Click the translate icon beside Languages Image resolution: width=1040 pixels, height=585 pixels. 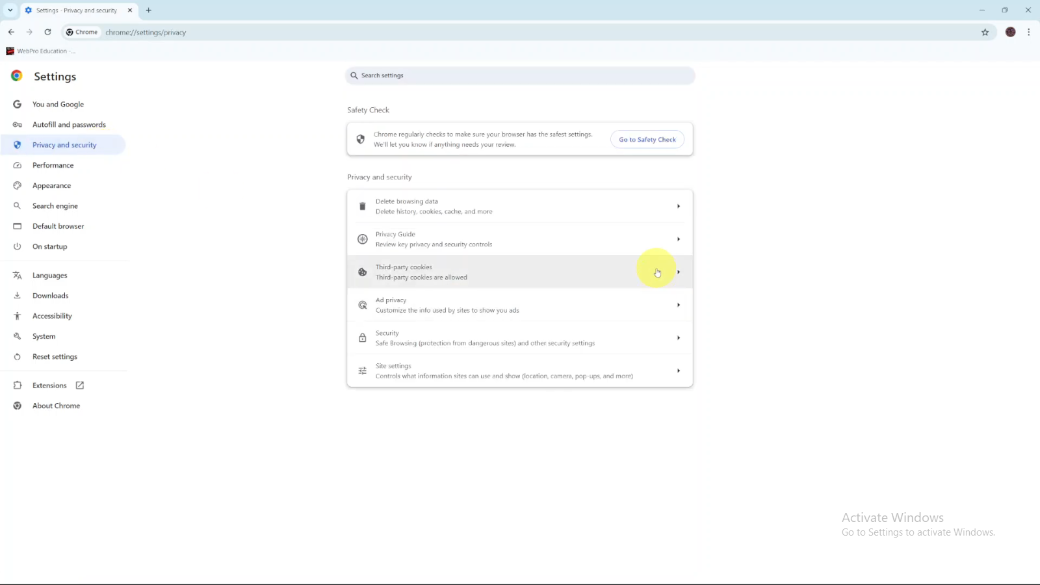pyautogui.click(x=18, y=276)
